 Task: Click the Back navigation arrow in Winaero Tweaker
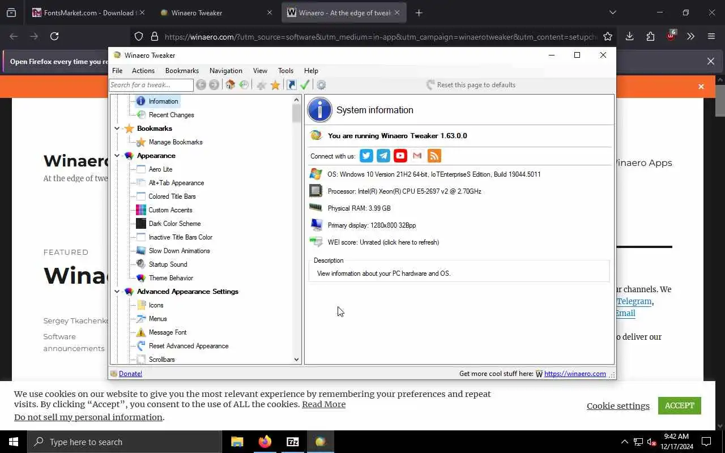click(x=201, y=85)
